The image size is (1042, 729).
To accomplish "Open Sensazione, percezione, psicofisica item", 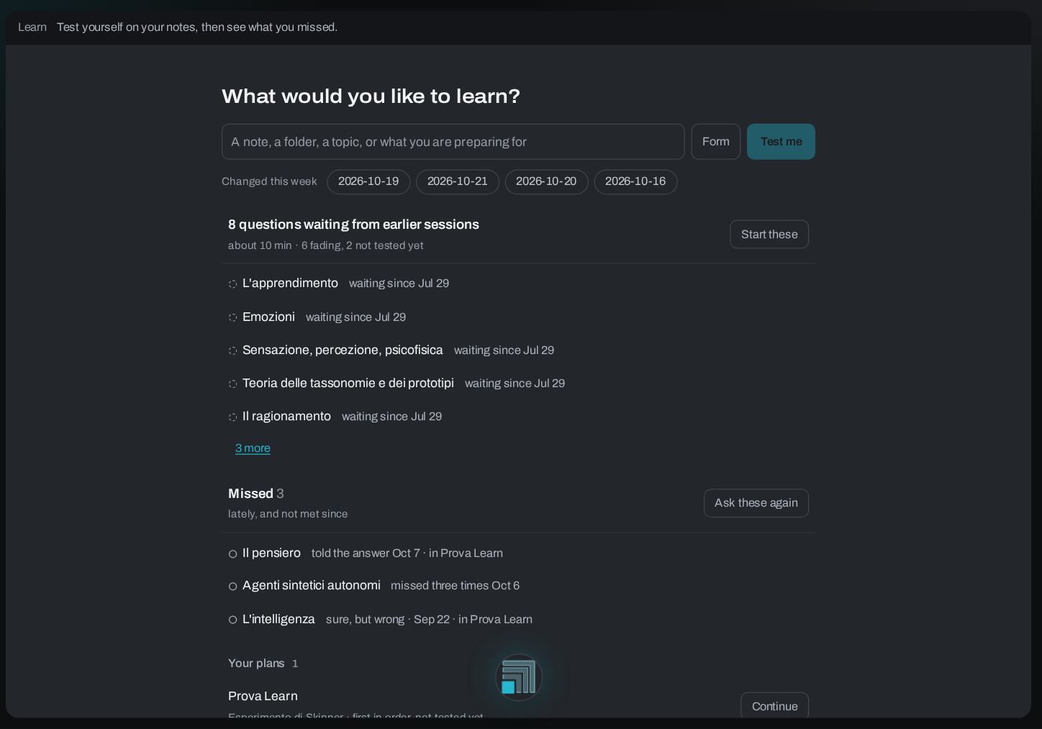I will (343, 350).
